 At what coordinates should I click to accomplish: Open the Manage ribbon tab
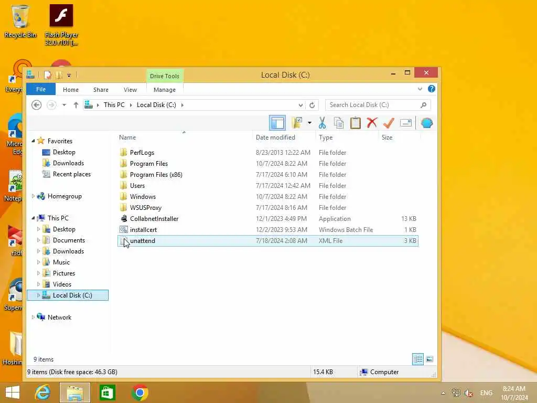pyautogui.click(x=164, y=89)
